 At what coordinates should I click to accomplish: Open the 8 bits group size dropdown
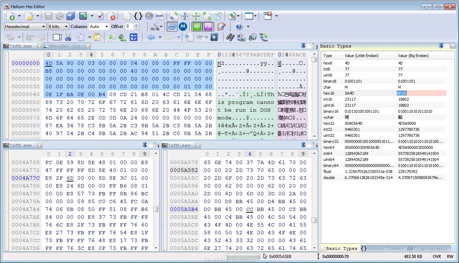58,27
